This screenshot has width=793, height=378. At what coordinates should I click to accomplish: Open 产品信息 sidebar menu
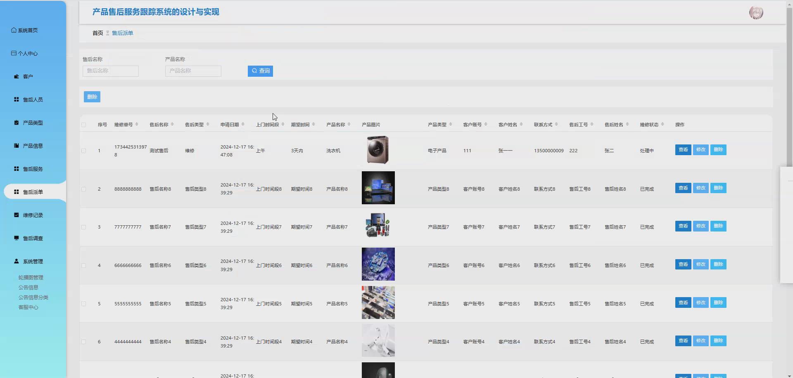(28, 146)
